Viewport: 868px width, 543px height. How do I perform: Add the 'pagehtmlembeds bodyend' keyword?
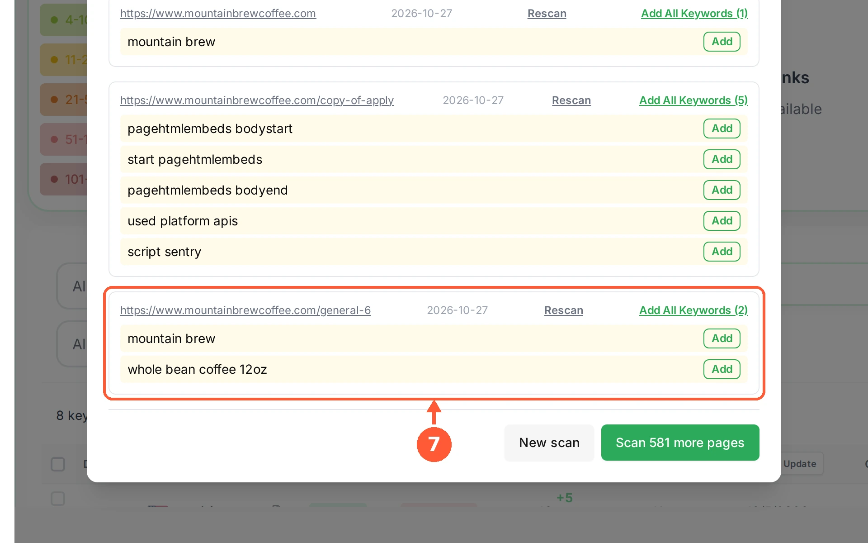pyautogui.click(x=722, y=190)
